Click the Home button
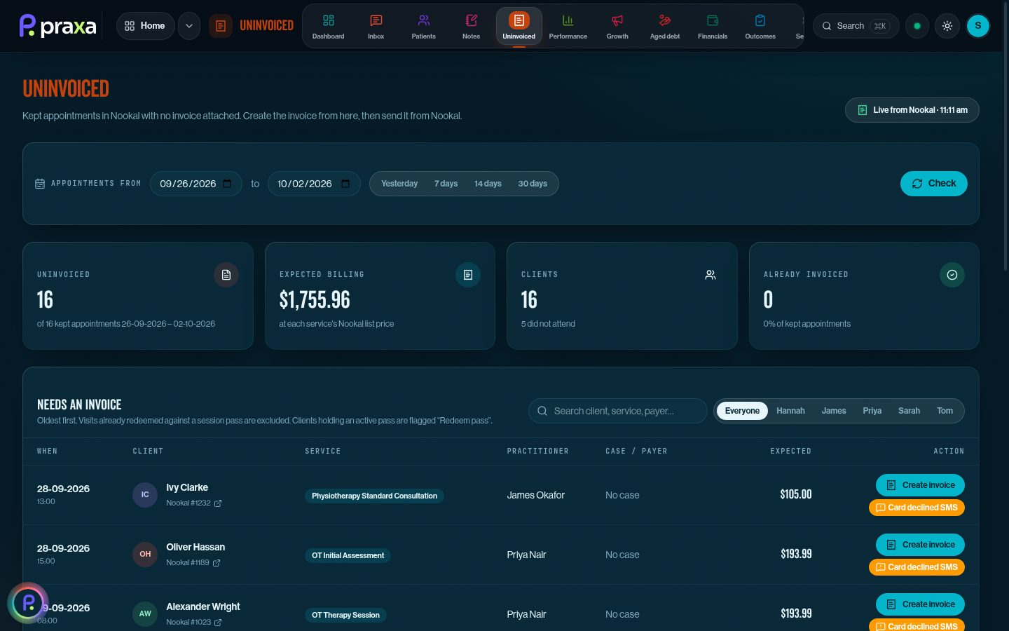Viewport: 1009px width, 631px height. [145, 26]
